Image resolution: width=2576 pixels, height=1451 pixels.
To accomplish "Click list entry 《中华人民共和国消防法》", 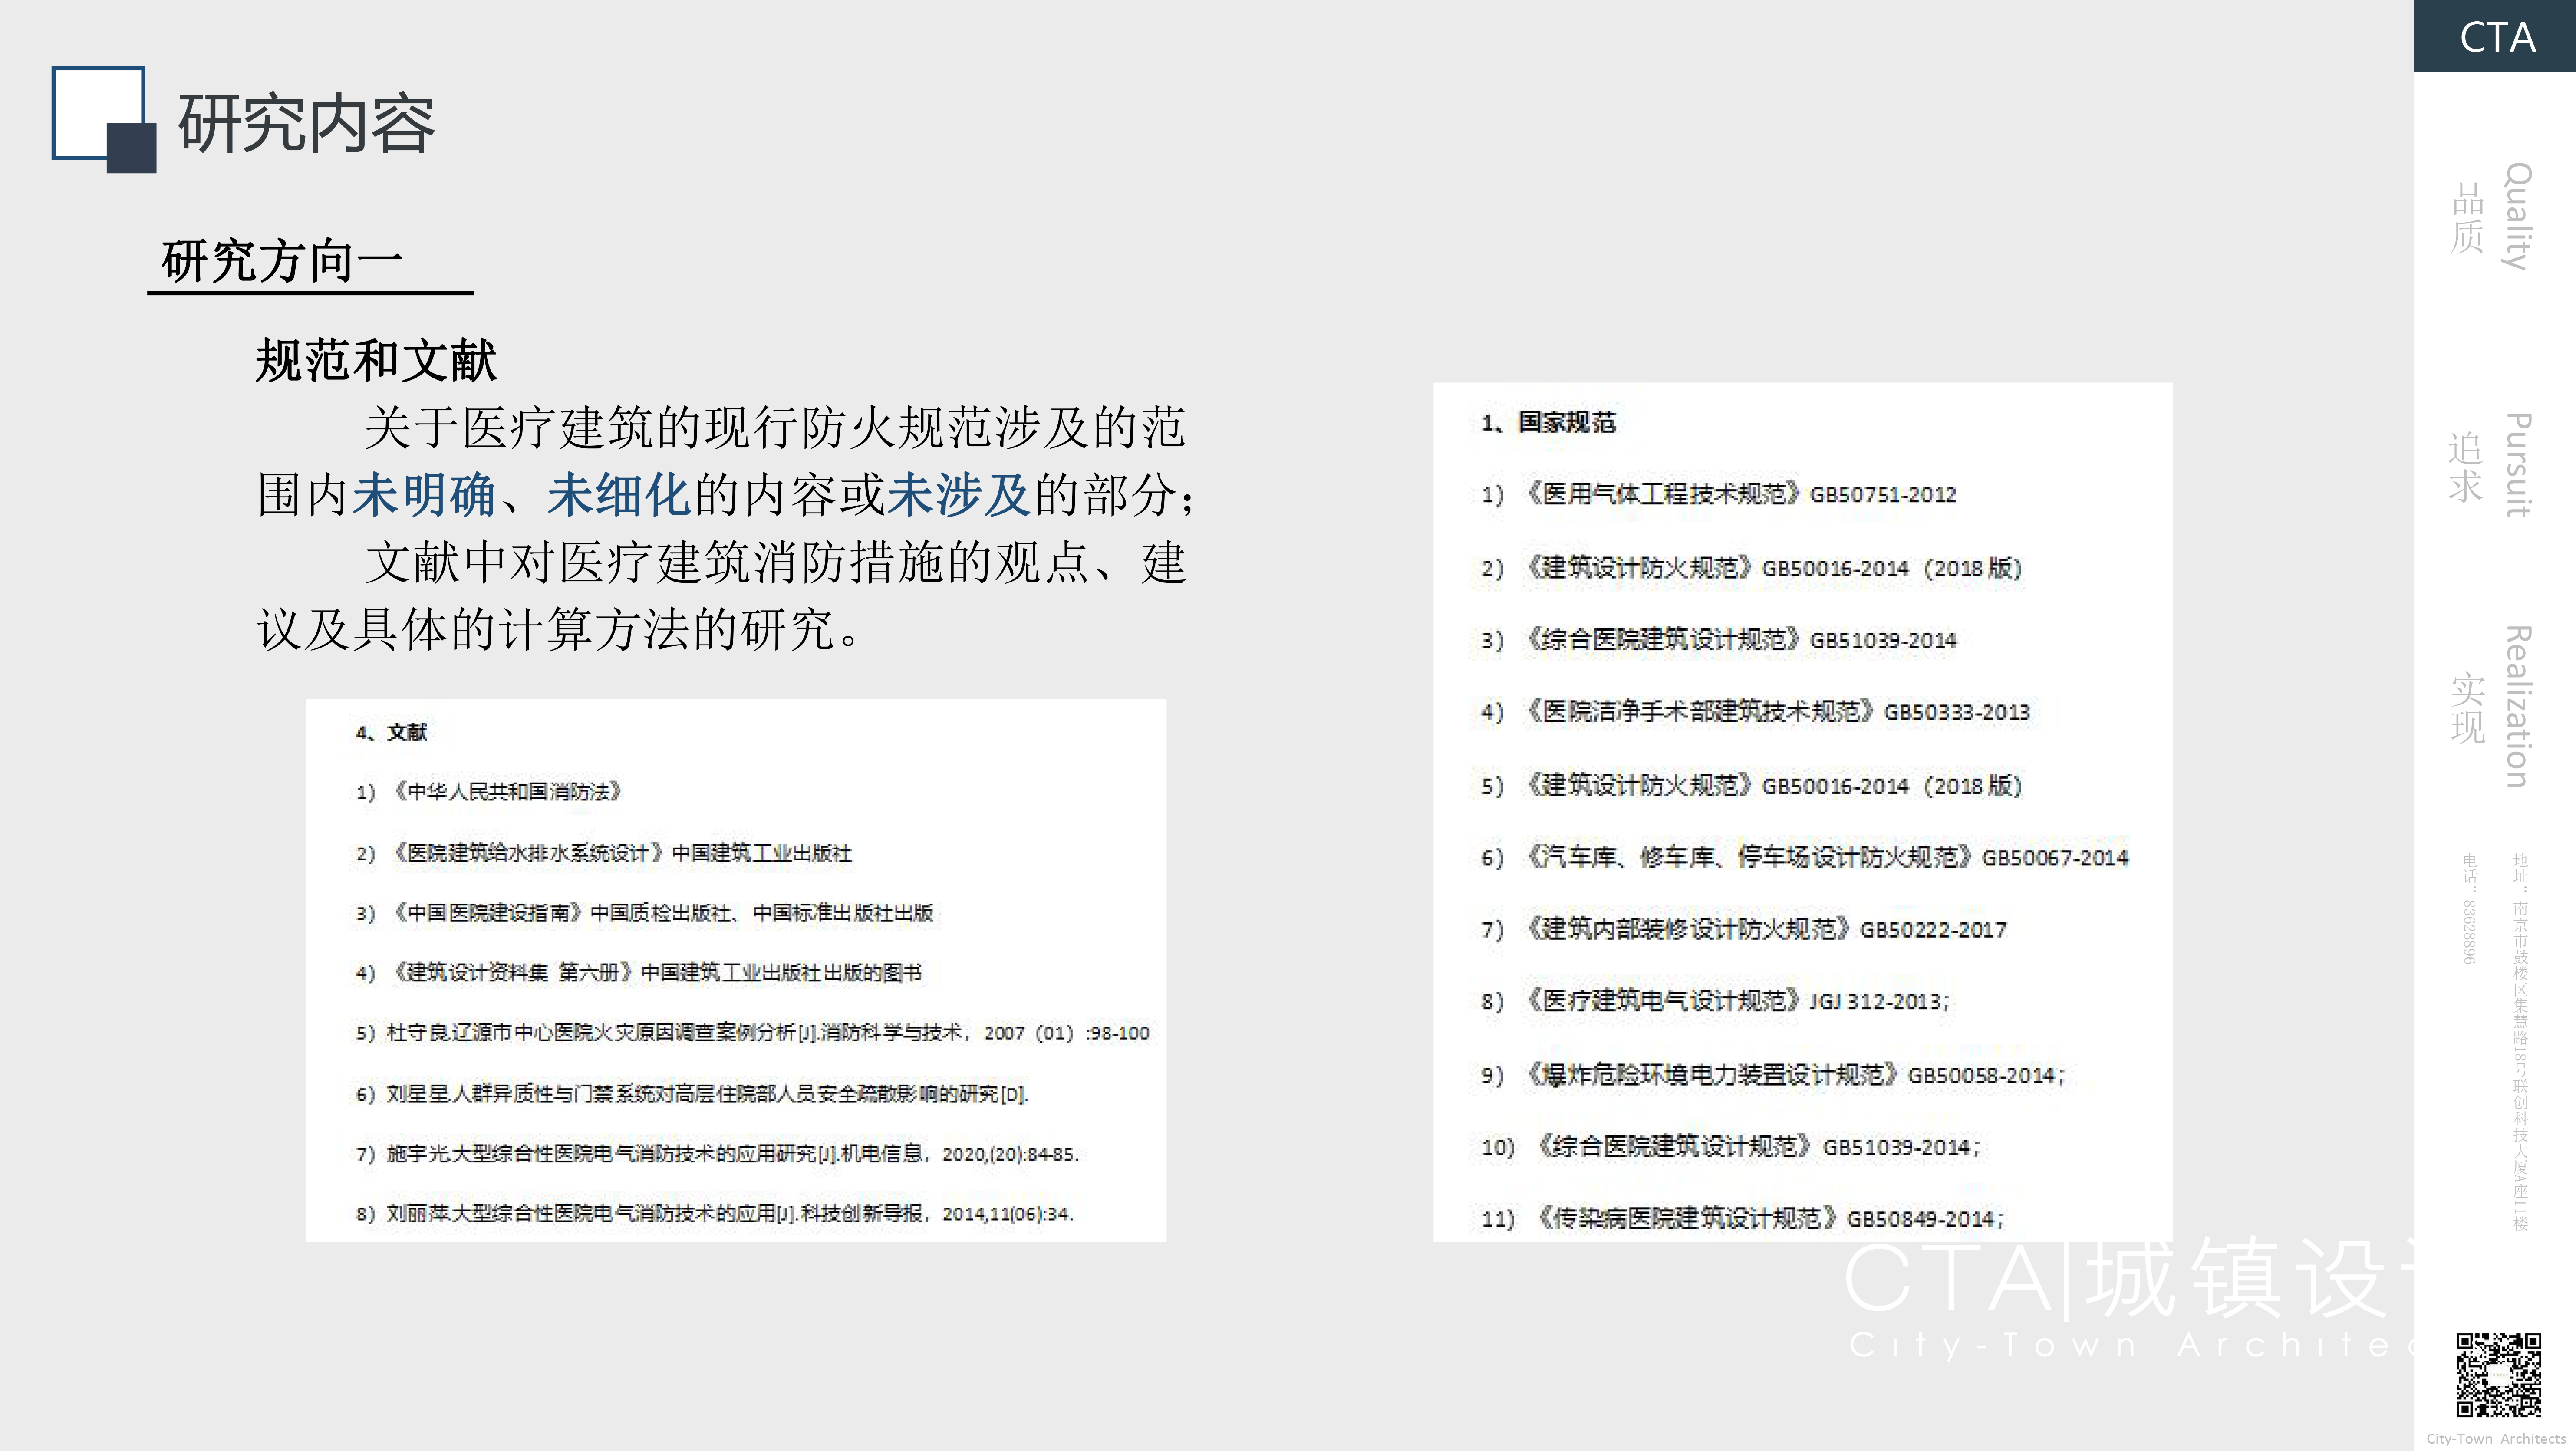I will click(490, 792).
